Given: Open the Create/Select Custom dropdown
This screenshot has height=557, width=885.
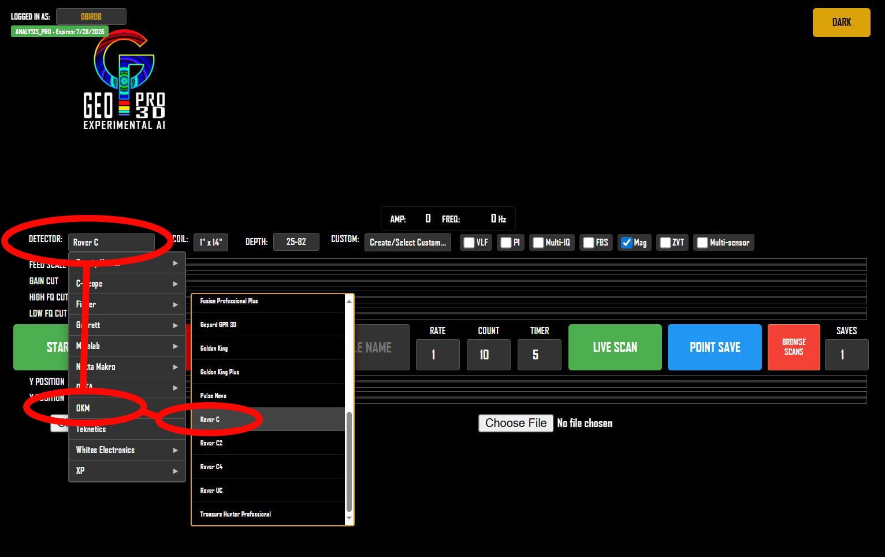Looking at the screenshot, I should (x=408, y=242).
